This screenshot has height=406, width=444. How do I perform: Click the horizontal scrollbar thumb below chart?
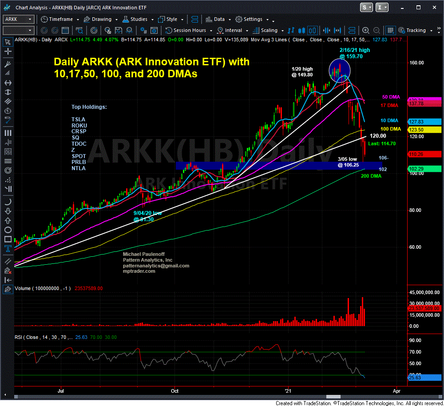(333, 397)
